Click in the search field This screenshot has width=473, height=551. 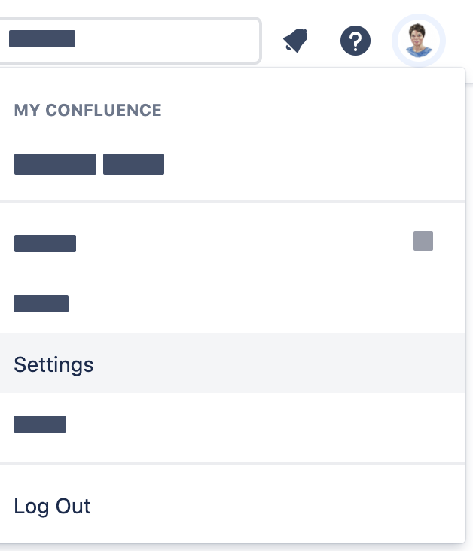point(151,40)
